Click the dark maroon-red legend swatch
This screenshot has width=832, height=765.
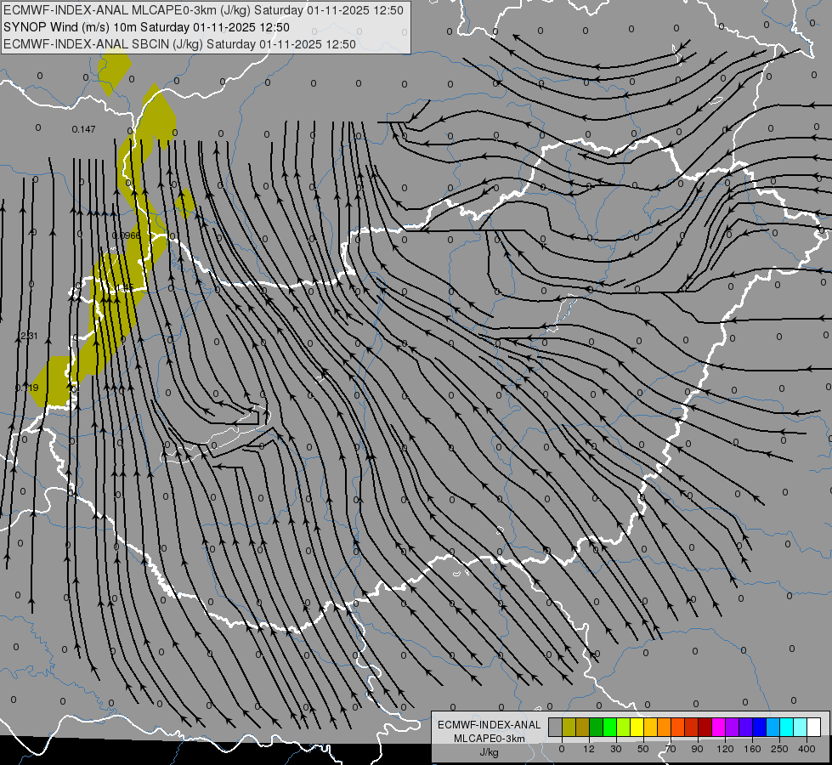click(x=705, y=727)
